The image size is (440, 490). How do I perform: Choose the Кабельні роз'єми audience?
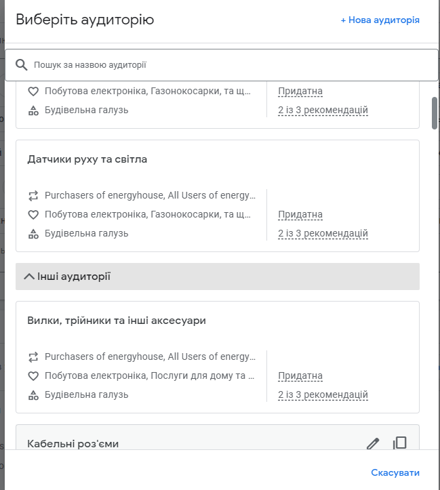[73, 444]
